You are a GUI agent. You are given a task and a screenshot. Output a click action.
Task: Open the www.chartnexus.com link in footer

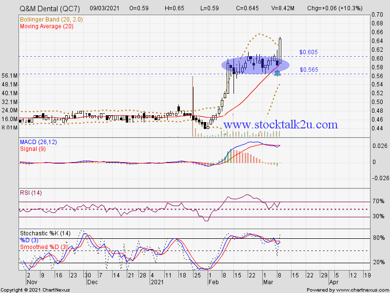(362, 290)
